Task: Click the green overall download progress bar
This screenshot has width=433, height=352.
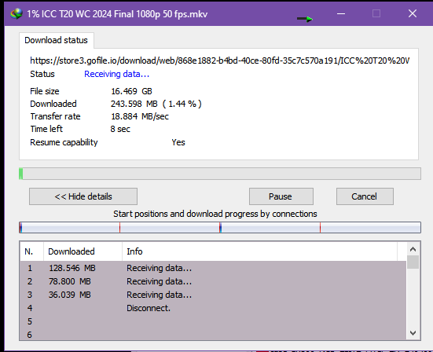Action: [220, 174]
